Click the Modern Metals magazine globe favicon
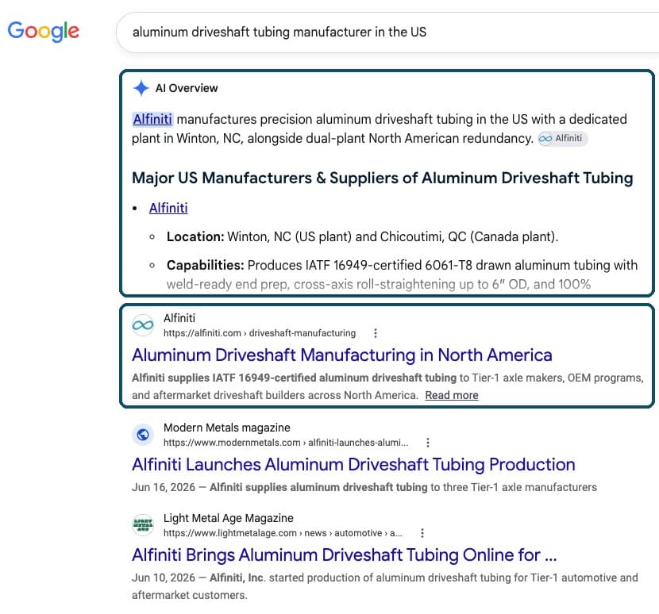 (x=143, y=435)
